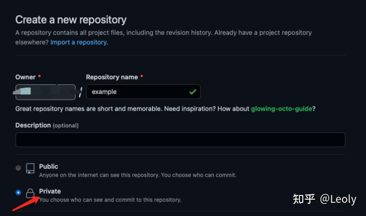Click the Public option label
The width and height of the screenshot is (366, 216).
pyautogui.click(x=49, y=166)
